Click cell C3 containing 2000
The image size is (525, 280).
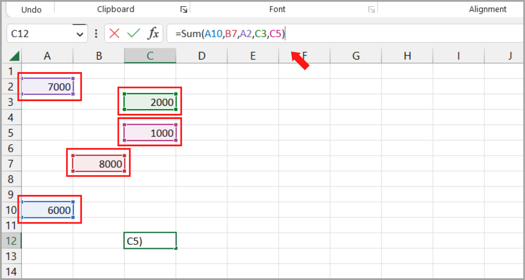coord(150,102)
